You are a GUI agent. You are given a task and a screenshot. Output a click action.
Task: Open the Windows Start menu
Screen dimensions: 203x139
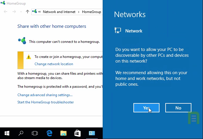pyautogui.click(x=7, y=133)
